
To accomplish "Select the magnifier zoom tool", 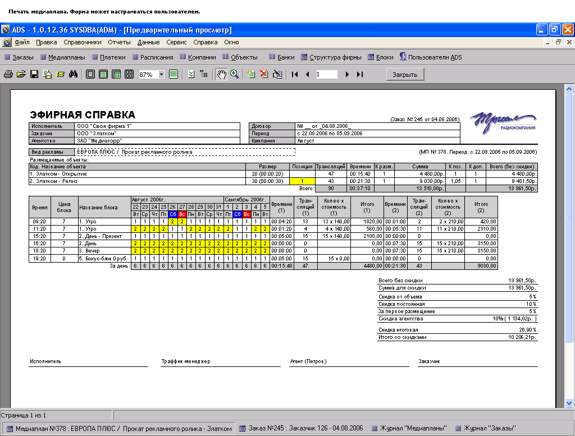I will pos(234,75).
